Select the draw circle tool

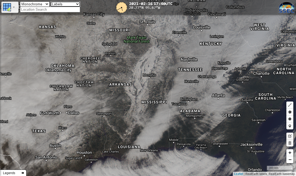290,119
